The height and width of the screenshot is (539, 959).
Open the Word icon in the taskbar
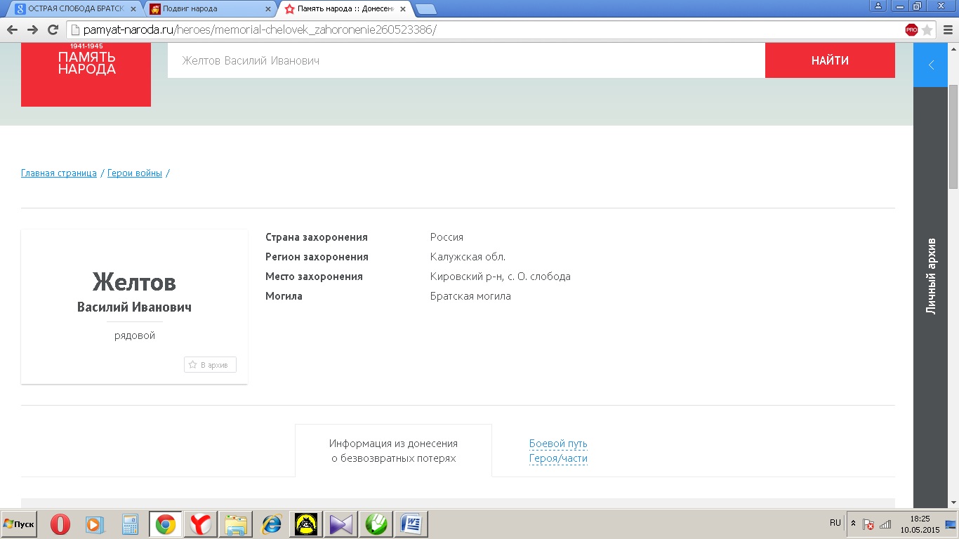point(411,524)
